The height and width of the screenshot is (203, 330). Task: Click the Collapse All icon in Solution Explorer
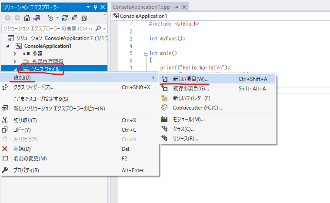click(x=74, y=18)
